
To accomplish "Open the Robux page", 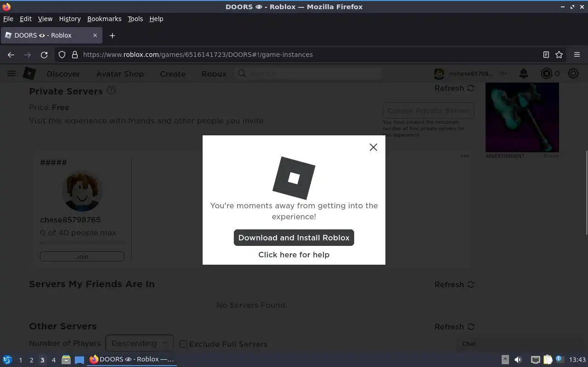I will point(214,74).
